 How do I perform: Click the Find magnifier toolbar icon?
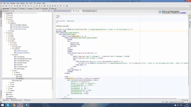tap(23, 6)
